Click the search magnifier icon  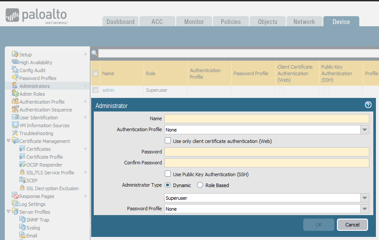[94, 53]
